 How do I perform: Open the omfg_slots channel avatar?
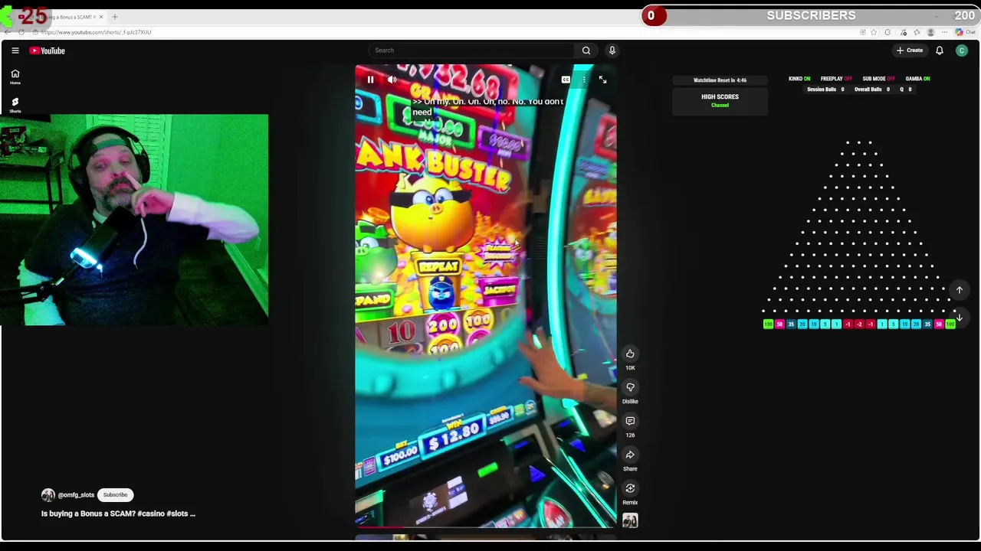coord(48,495)
